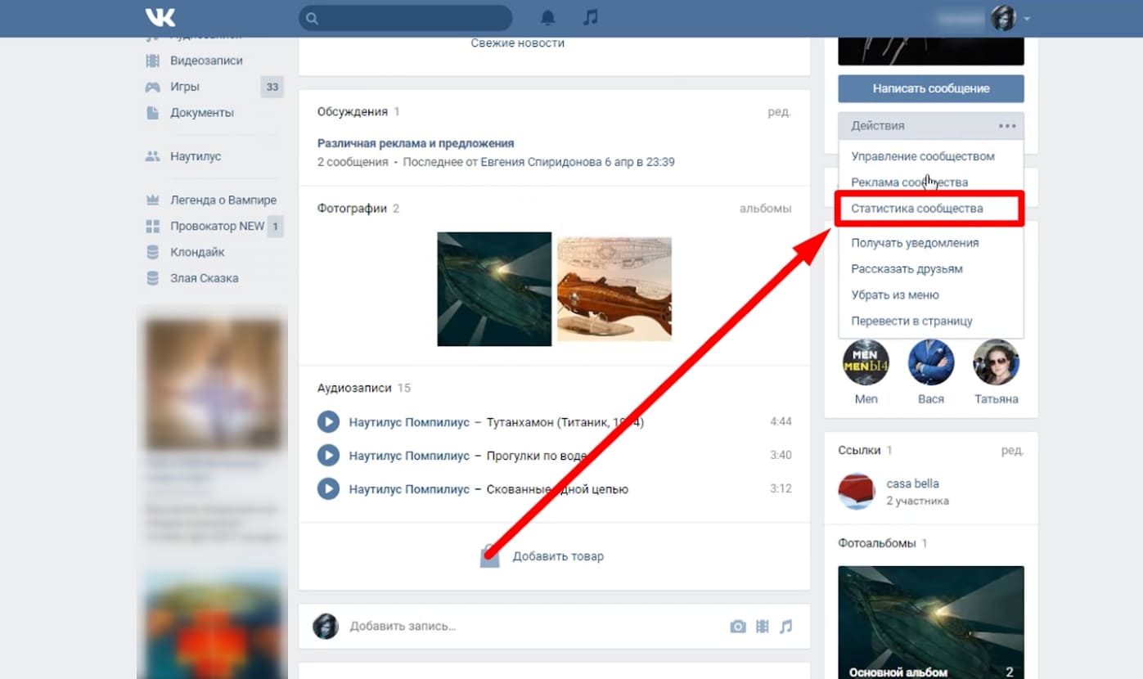
Task: Collapse the Действия dropdown menu
Action: pyautogui.click(x=930, y=126)
